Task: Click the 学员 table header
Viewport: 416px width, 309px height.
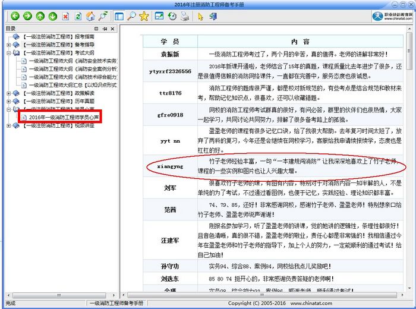Action: tap(170, 42)
